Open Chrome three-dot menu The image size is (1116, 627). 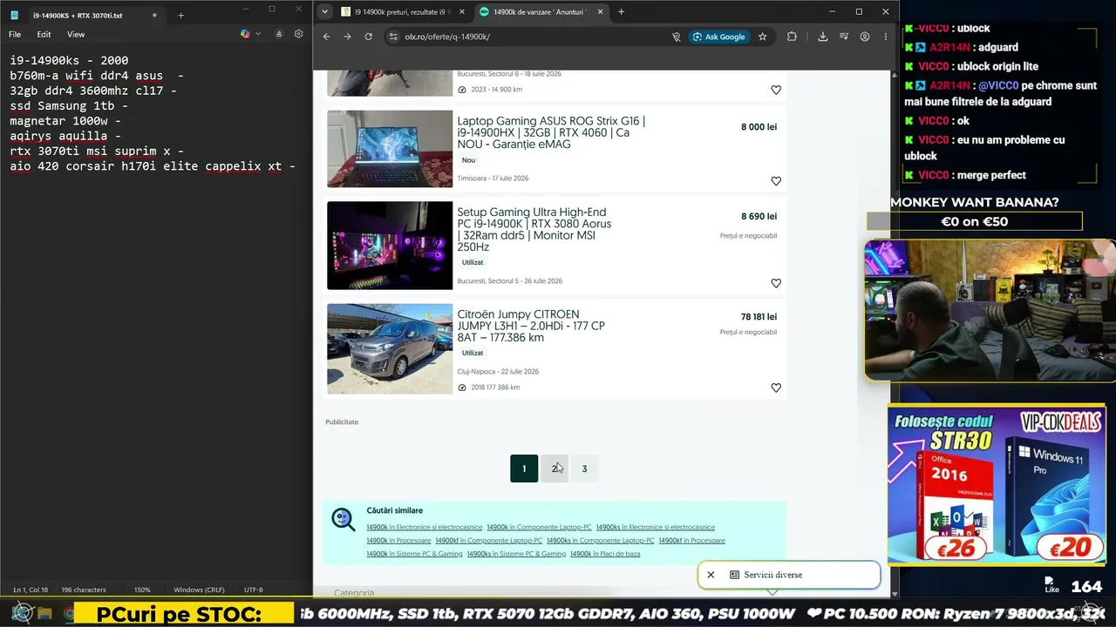(886, 37)
